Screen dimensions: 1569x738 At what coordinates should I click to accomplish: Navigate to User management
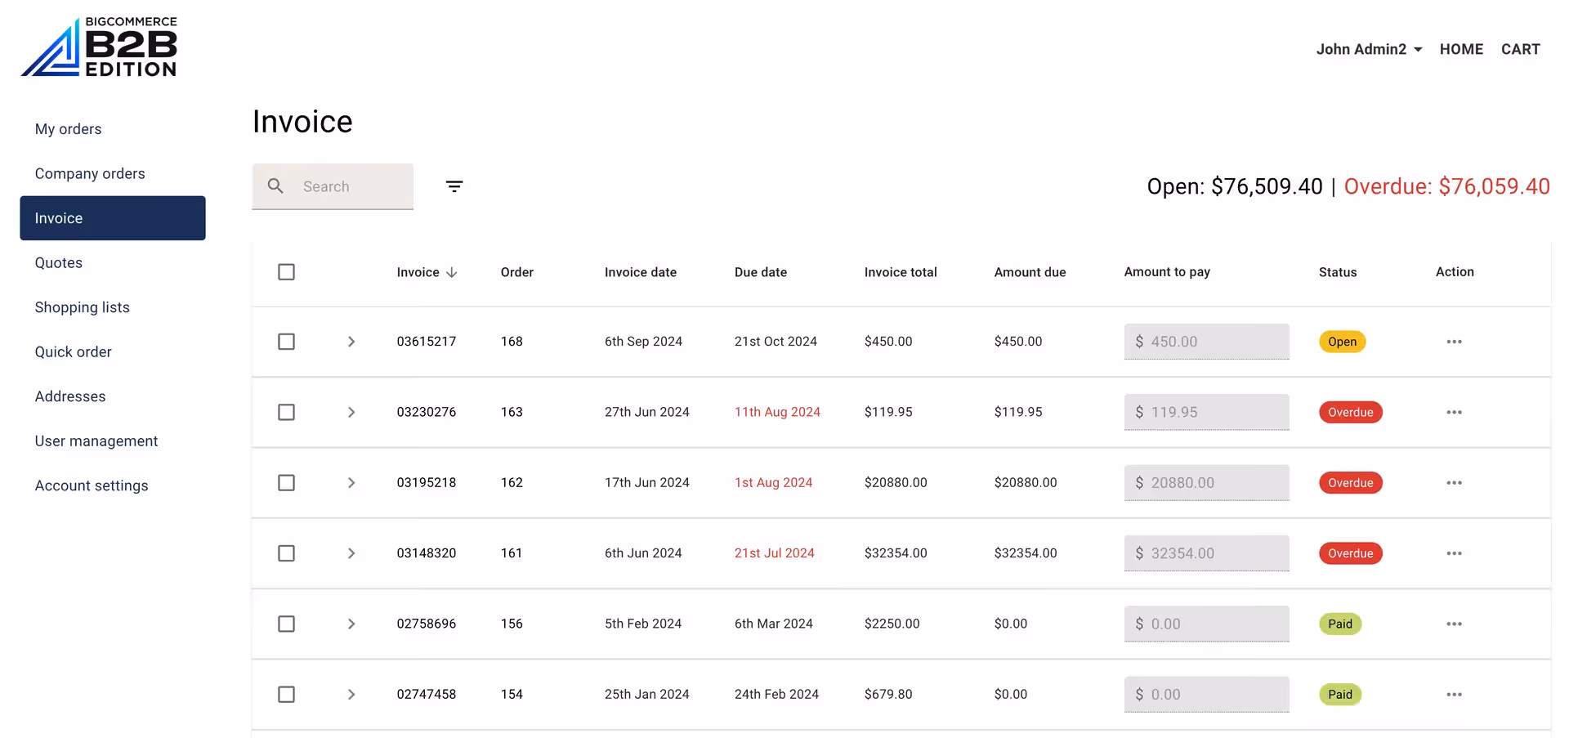[x=96, y=441]
